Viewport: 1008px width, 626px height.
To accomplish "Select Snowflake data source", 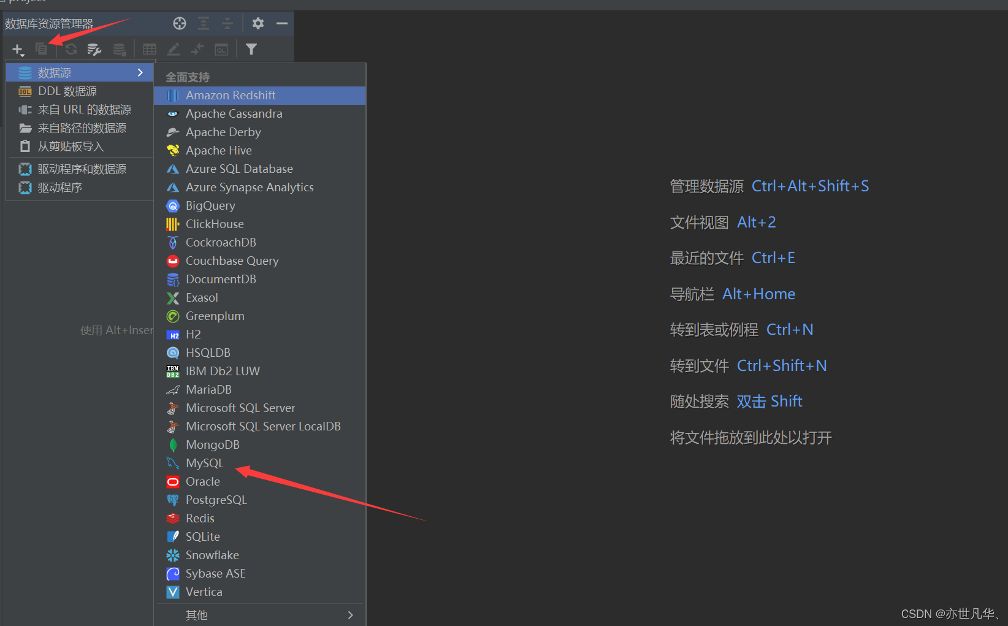I will [260, 555].
